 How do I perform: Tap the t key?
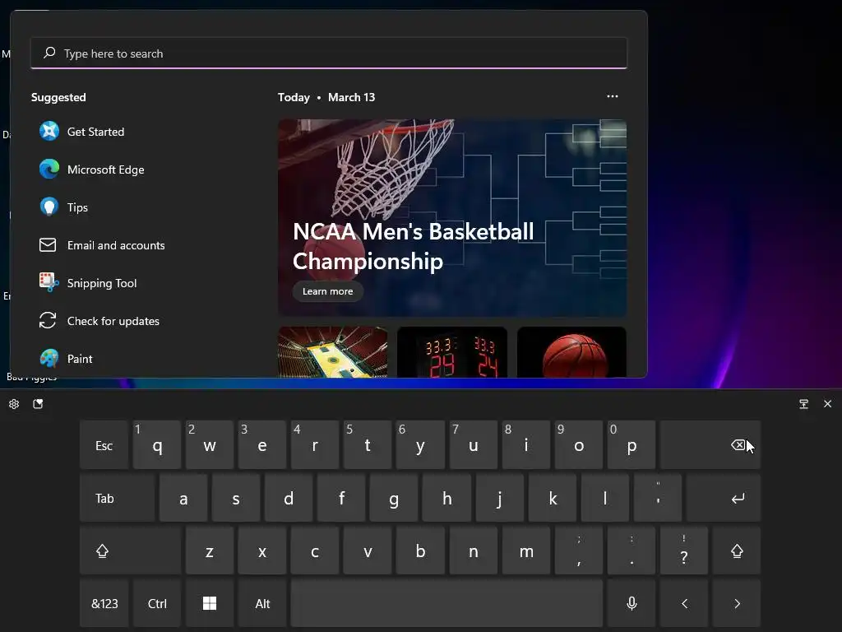[368, 445]
